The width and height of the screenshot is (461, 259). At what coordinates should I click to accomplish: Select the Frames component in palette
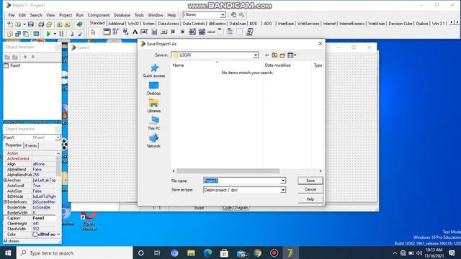(x=107, y=32)
